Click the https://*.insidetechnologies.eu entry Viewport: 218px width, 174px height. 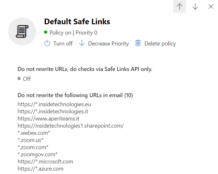click(54, 104)
